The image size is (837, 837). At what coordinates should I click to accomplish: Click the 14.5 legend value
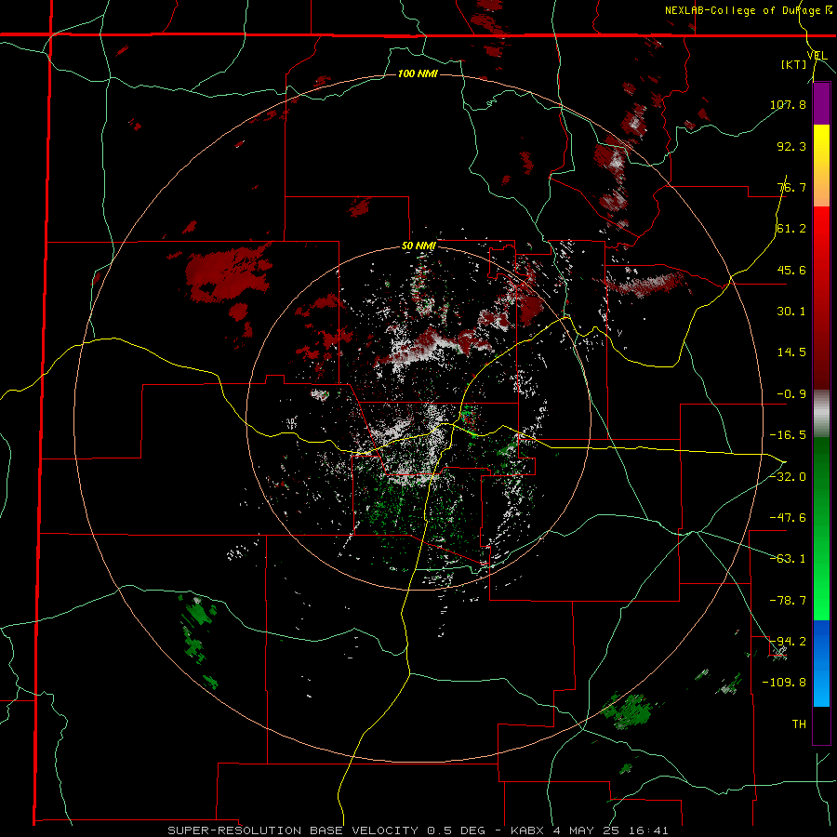click(791, 352)
